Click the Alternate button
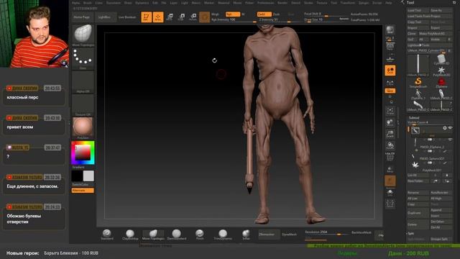Image resolution: width=460 pixels, height=259 pixels. (83, 191)
